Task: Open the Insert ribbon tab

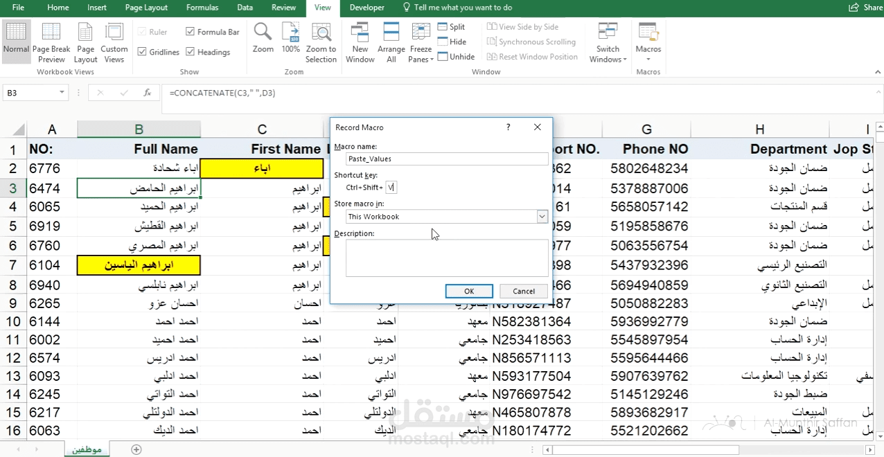Action: point(97,8)
